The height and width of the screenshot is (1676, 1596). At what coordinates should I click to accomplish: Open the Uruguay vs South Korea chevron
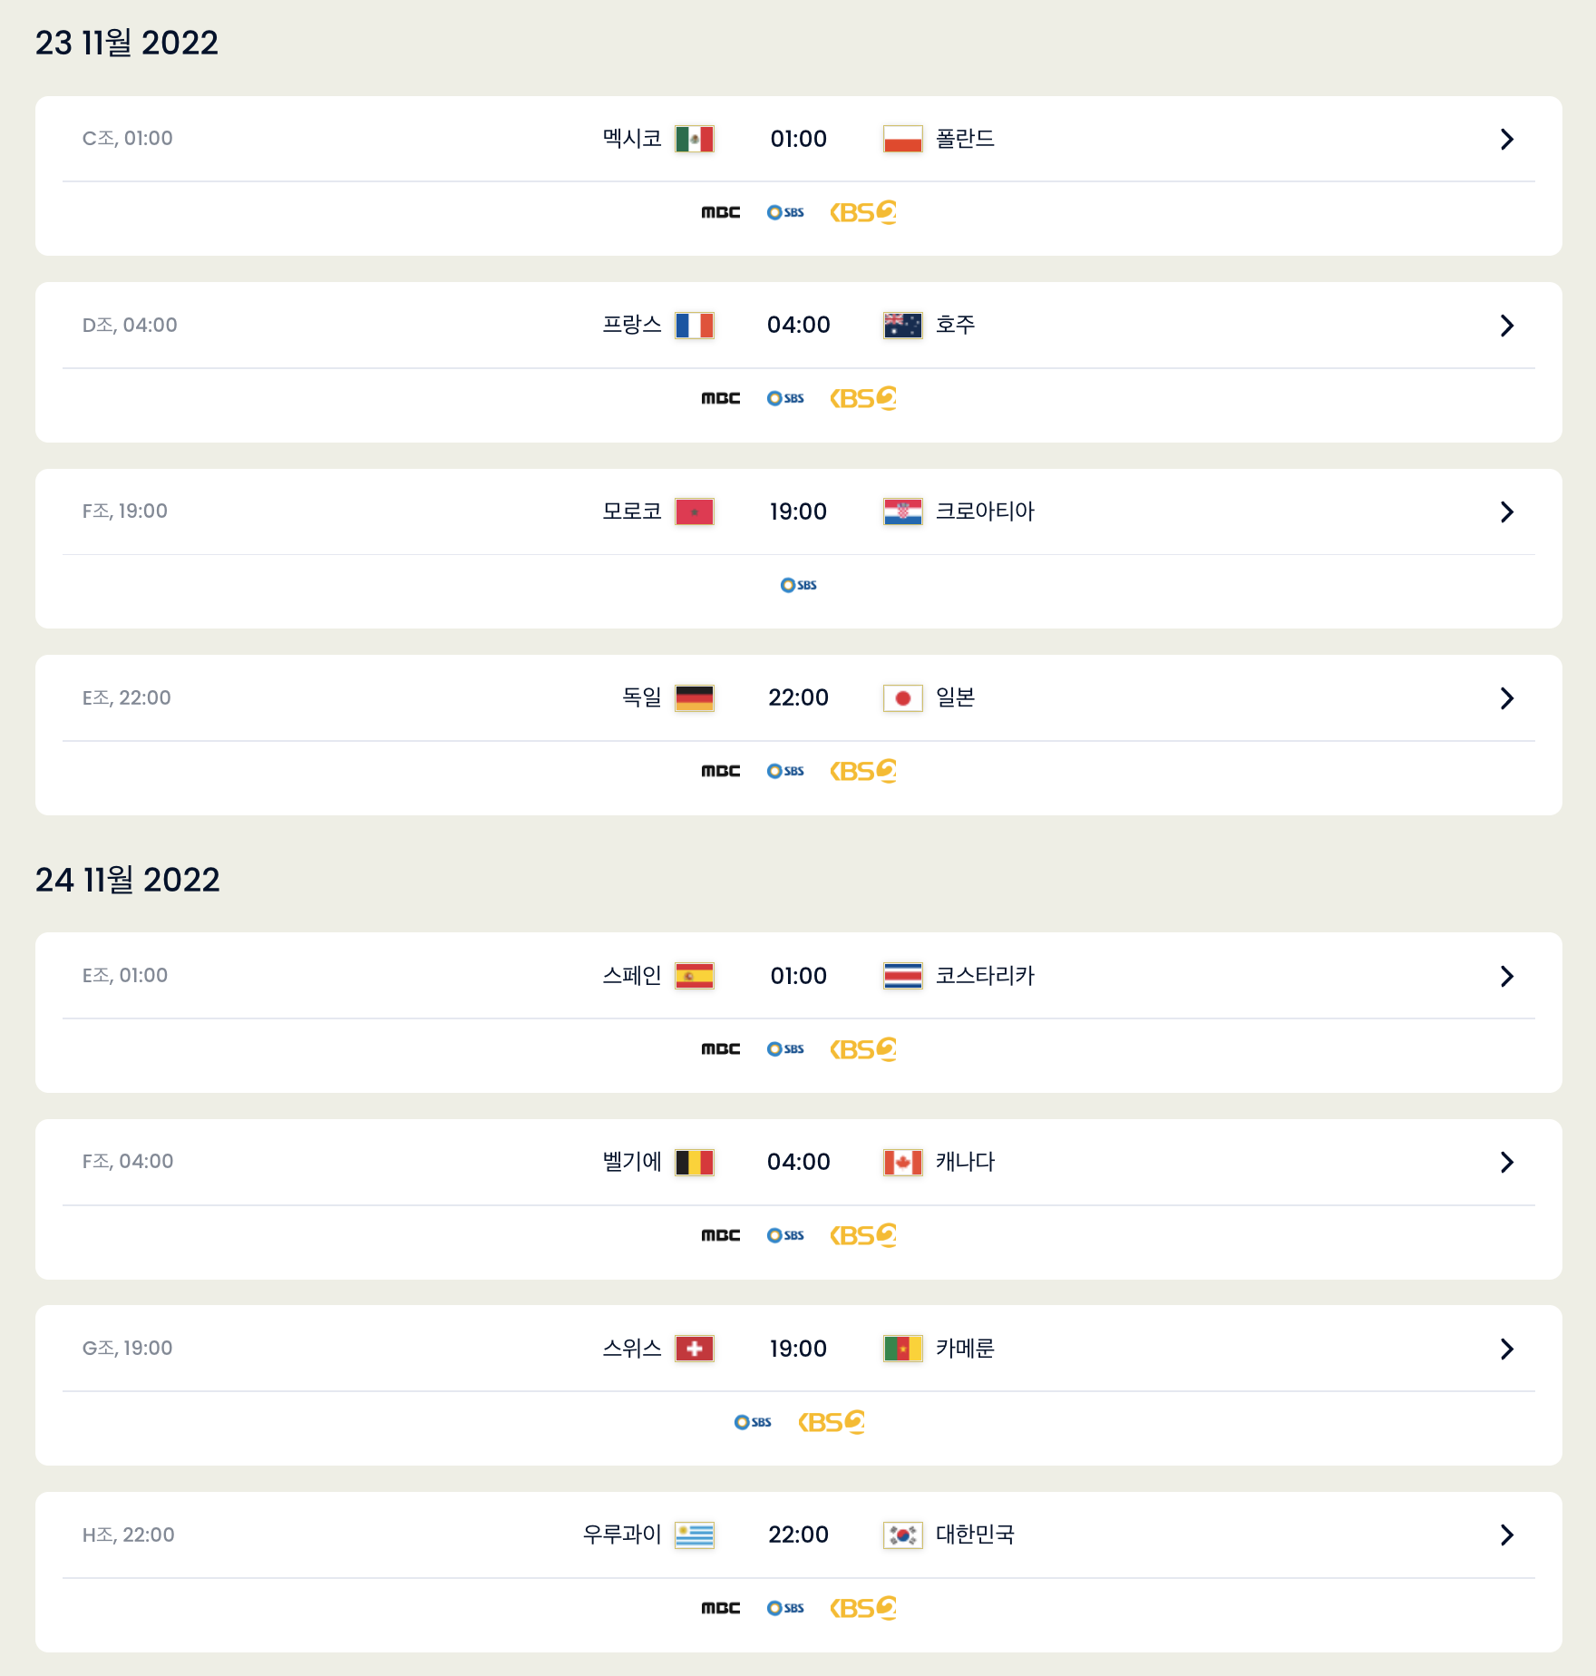point(1506,1535)
